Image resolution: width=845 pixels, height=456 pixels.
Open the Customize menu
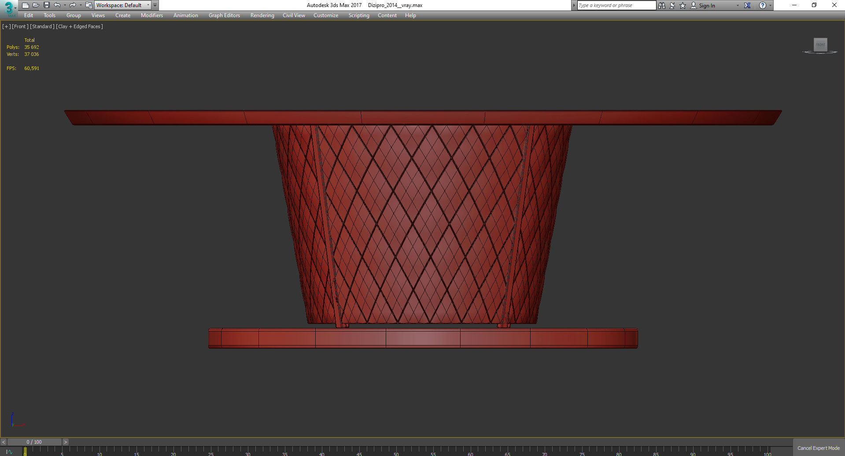click(326, 15)
